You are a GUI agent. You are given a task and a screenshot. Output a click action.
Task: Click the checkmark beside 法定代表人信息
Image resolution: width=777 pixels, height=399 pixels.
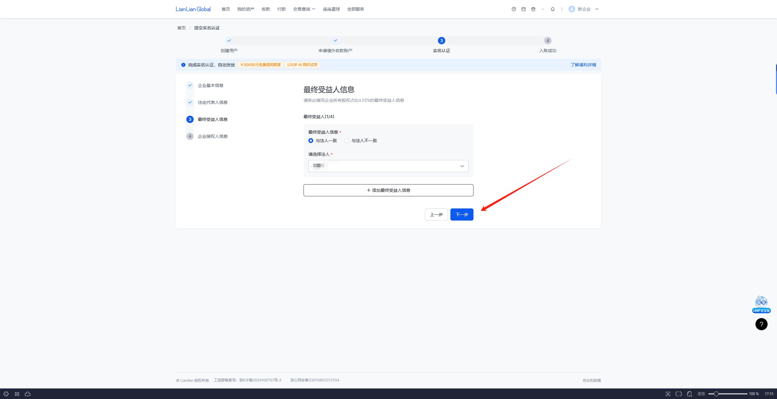(190, 102)
